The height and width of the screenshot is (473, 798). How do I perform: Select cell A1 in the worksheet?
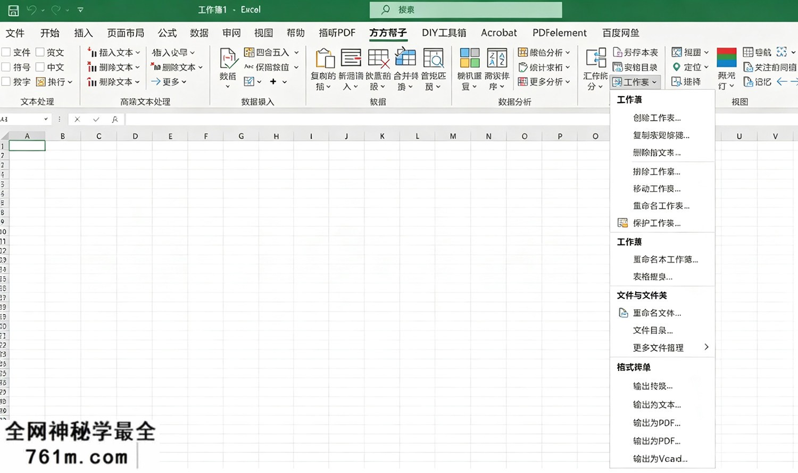point(27,146)
